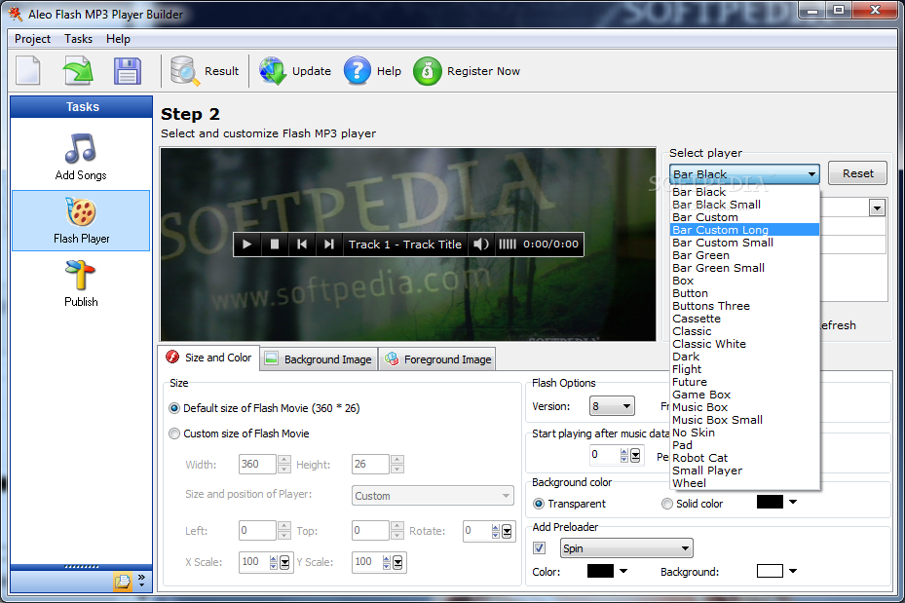Choose Bar Custom Long from the list

pos(744,230)
